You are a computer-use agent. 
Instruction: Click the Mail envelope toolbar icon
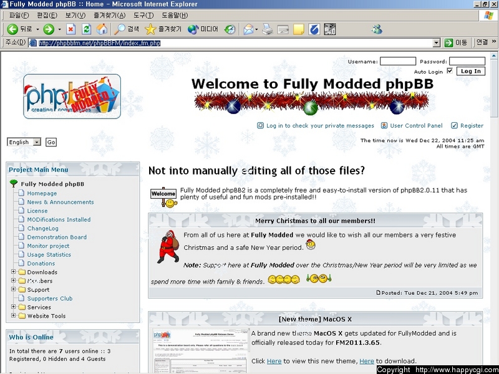[x=248, y=29]
